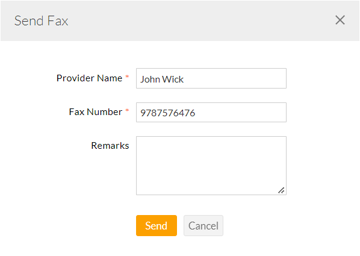Click the orange Send button

click(x=157, y=226)
